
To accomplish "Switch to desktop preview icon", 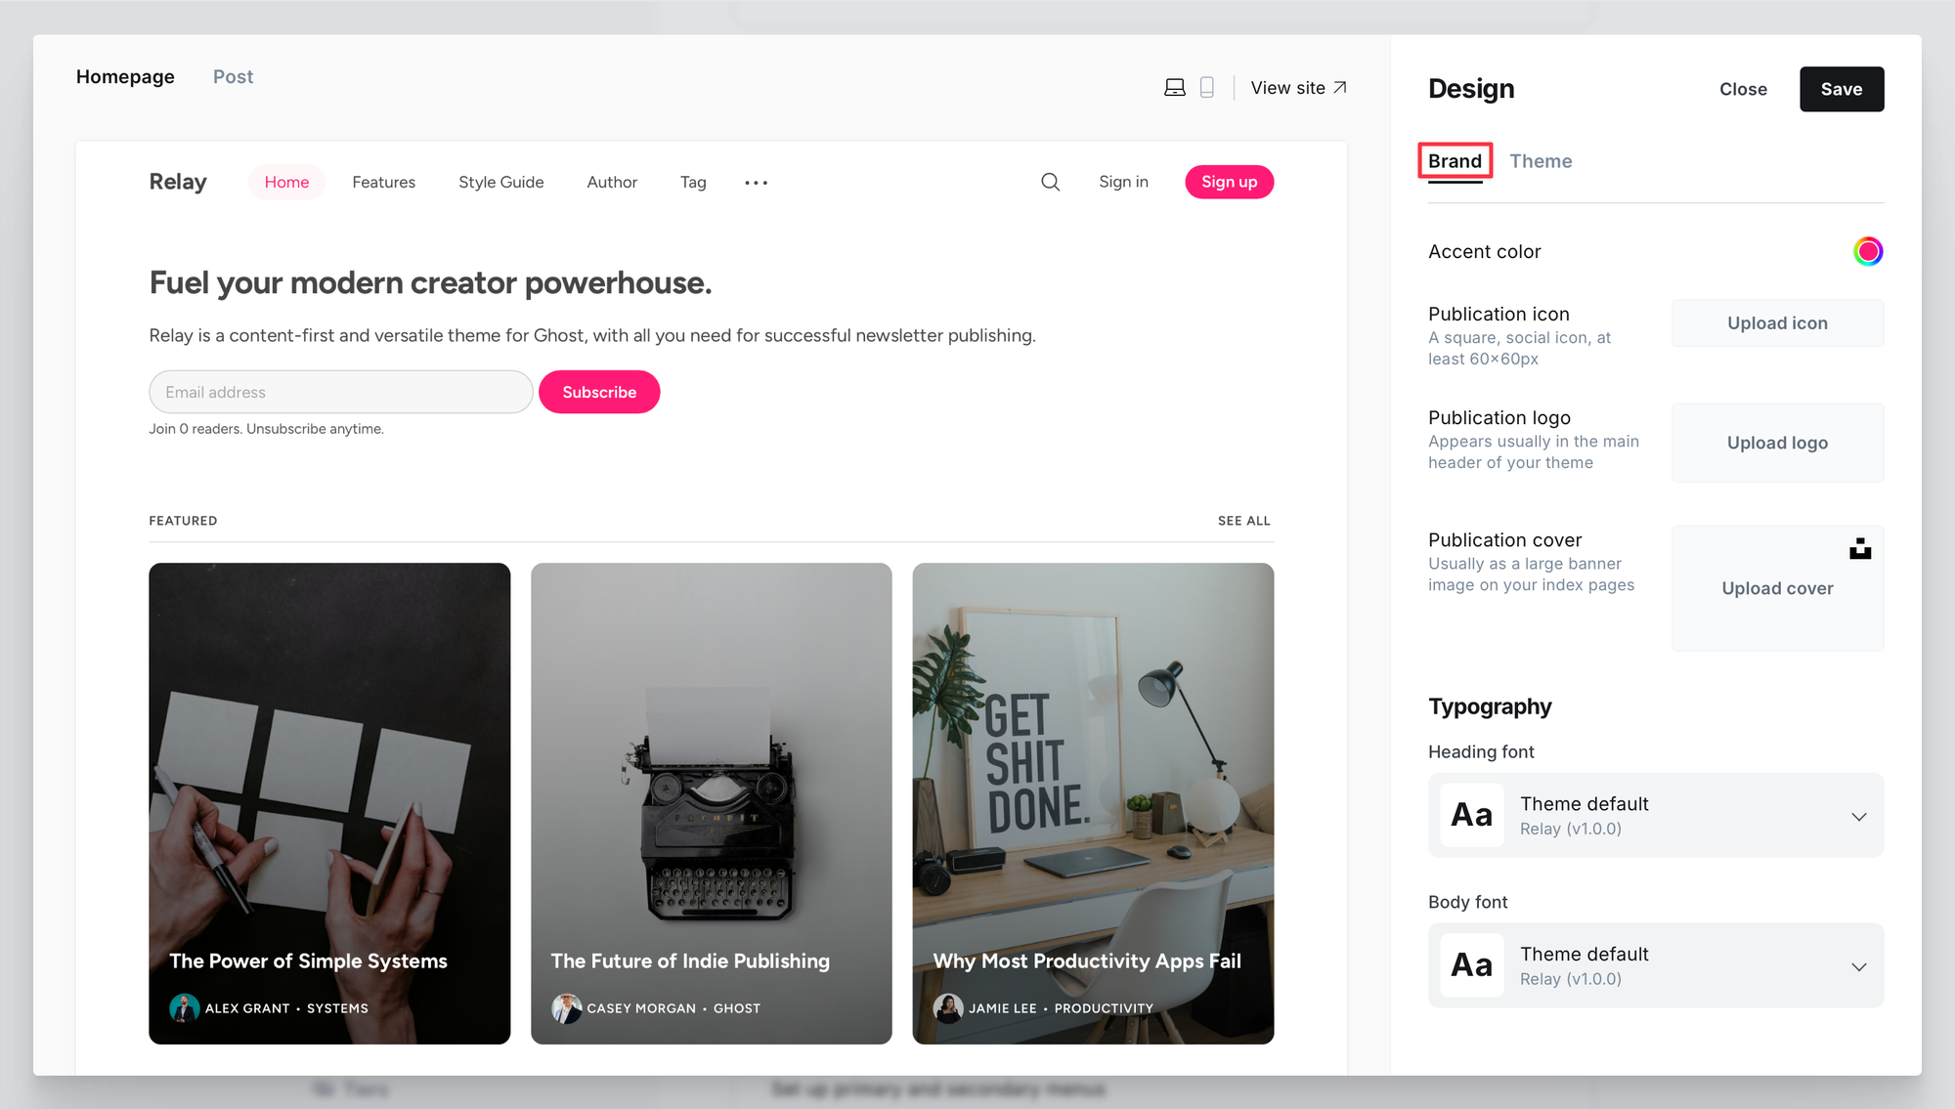I will point(1175,88).
